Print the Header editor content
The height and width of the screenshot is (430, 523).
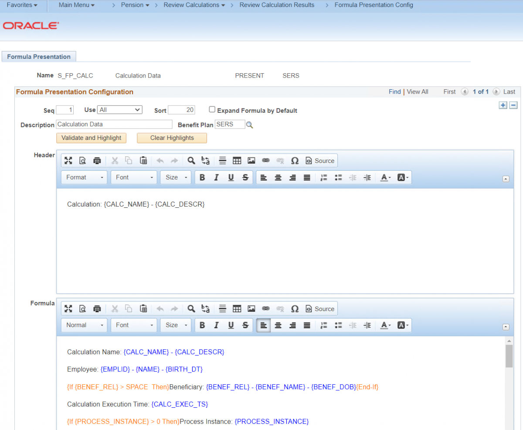tap(97, 160)
